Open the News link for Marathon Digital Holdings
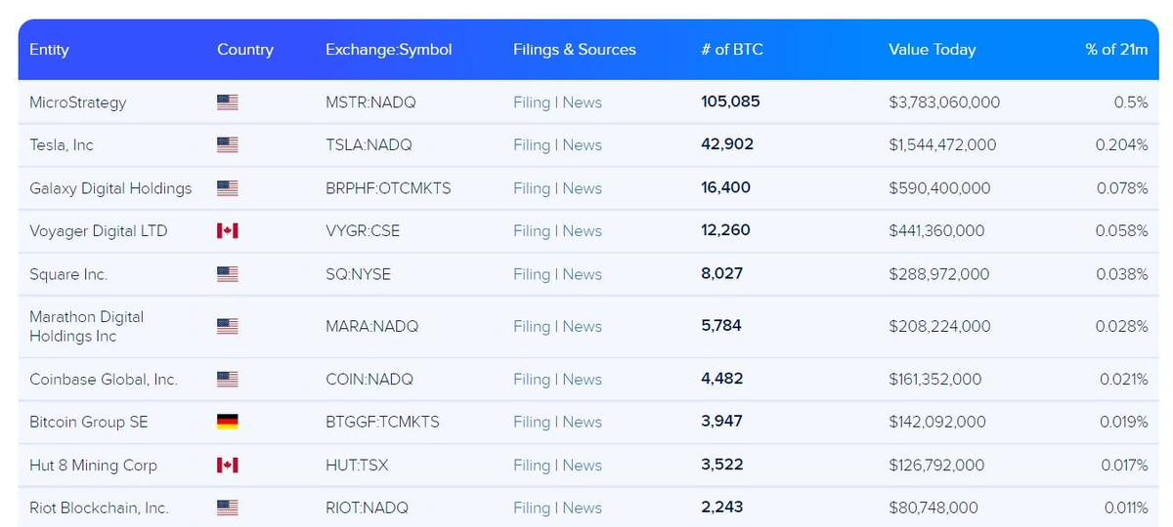Image resolution: width=1173 pixels, height=527 pixels. point(583,326)
